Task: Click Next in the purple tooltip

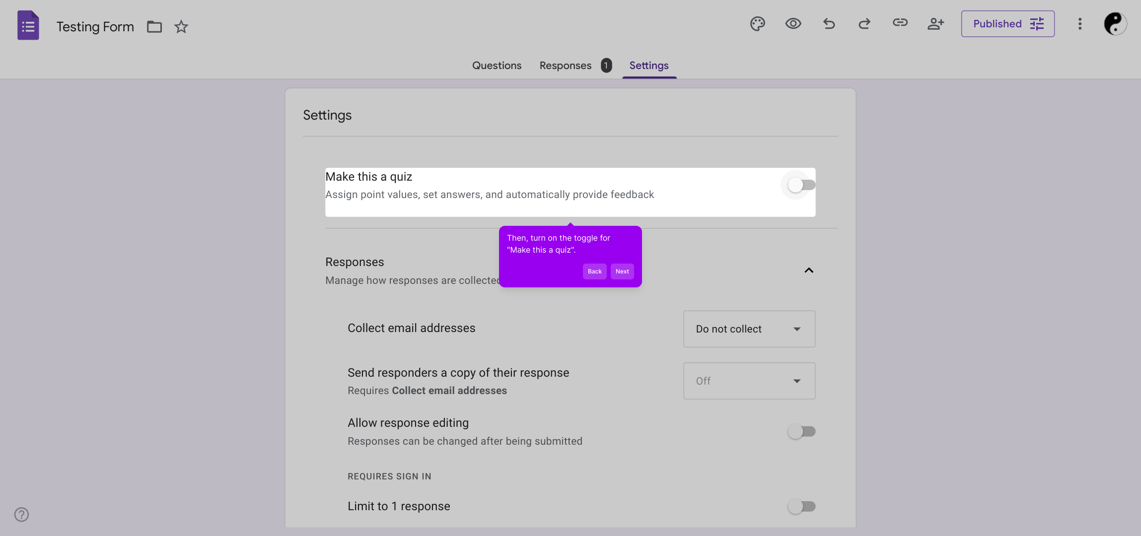Action: (x=622, y=271)
